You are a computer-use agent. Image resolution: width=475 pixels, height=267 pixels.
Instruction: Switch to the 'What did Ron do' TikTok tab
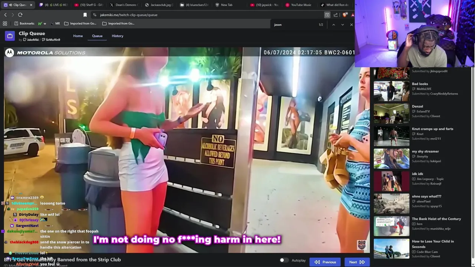pos(335,5)
